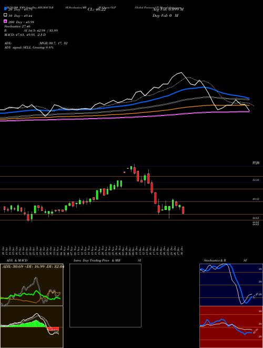Click the 'Avg Vol: 0.099 M' label
Viewport: 263px width, 348px height.
[168, 9]
